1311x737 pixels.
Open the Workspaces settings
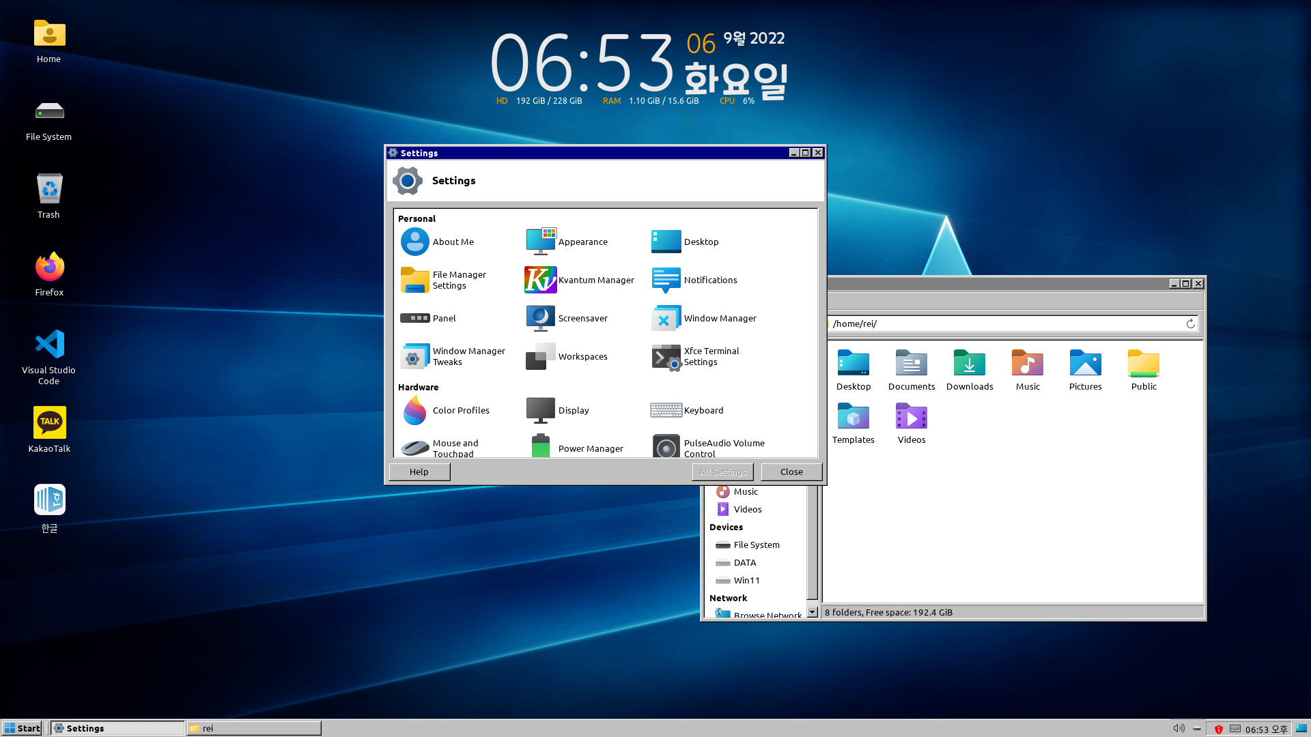(541, 356)
